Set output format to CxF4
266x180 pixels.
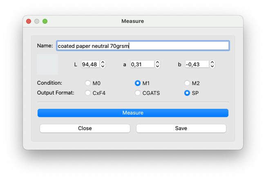(x=88, y=93)
